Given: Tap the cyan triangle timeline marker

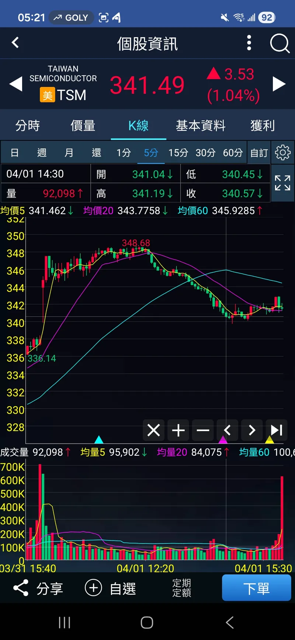Looking at the screenshot, I should pos(99,439).
